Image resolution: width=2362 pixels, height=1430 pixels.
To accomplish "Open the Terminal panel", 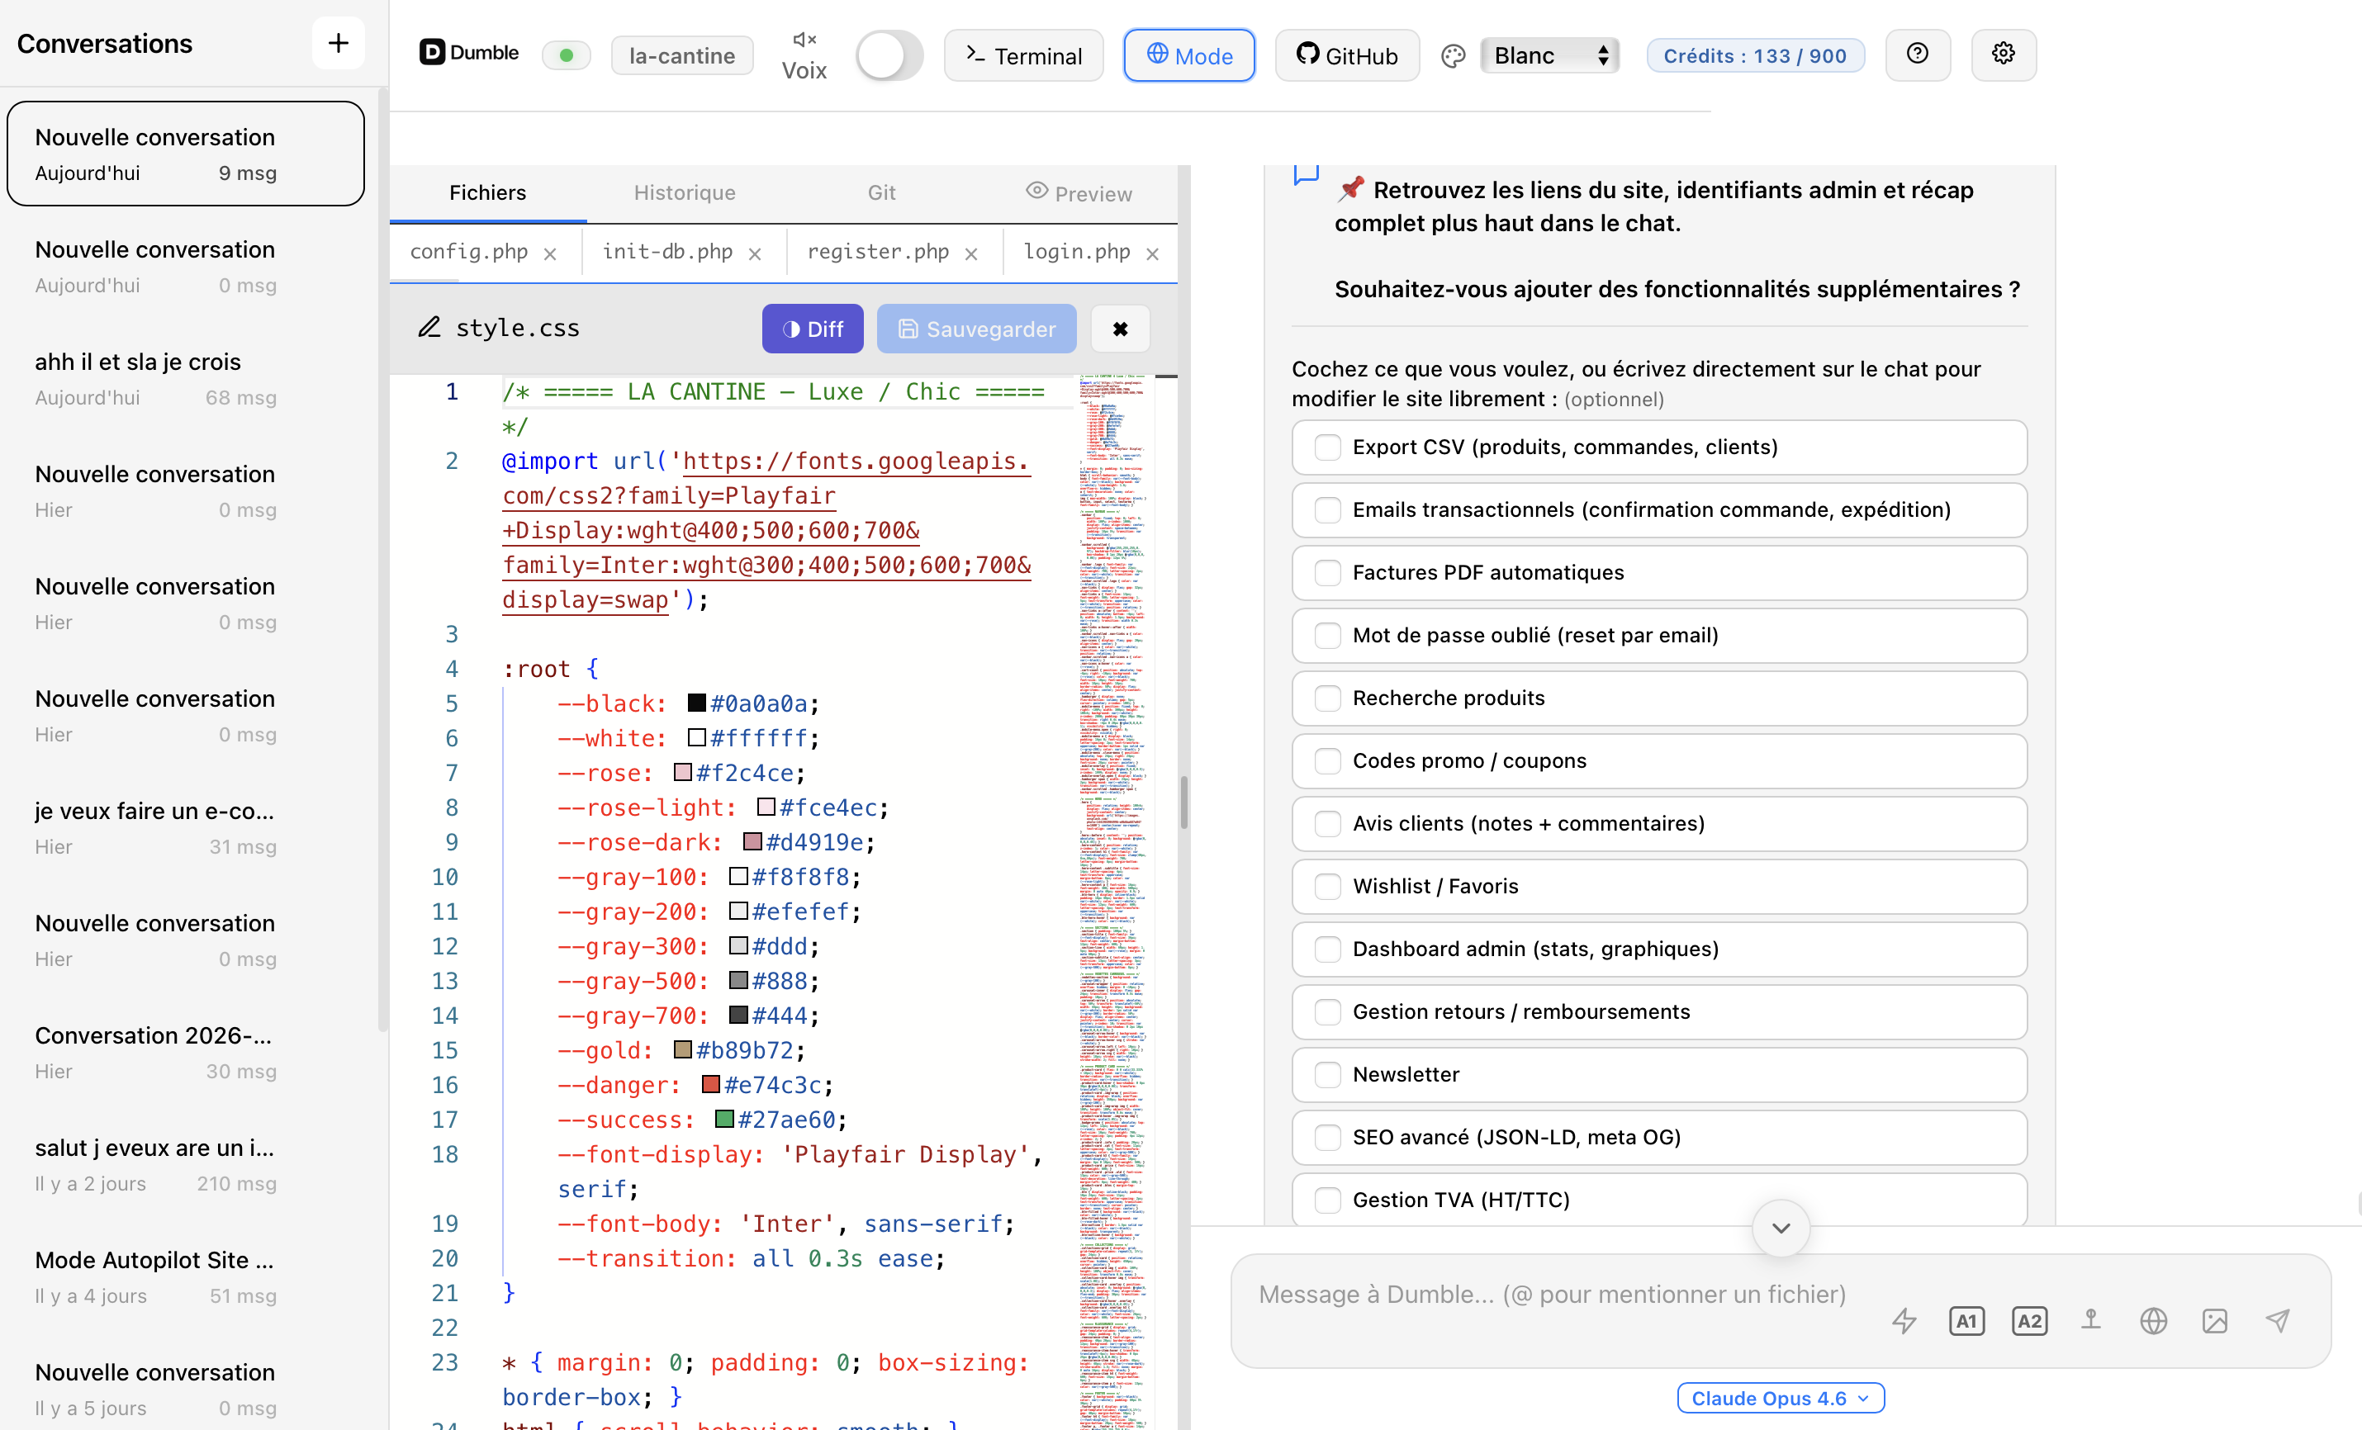I will [x=1022, y=54].
